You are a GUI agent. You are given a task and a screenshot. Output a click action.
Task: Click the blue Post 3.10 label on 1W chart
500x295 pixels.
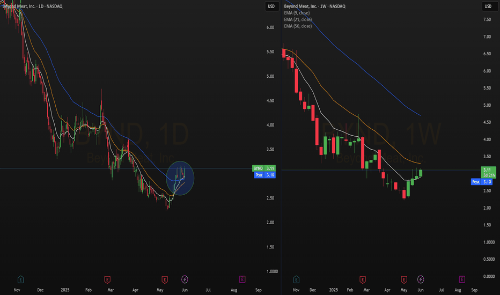coord(482,182)
